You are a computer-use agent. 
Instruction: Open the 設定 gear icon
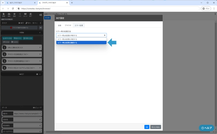coord(14,14)
